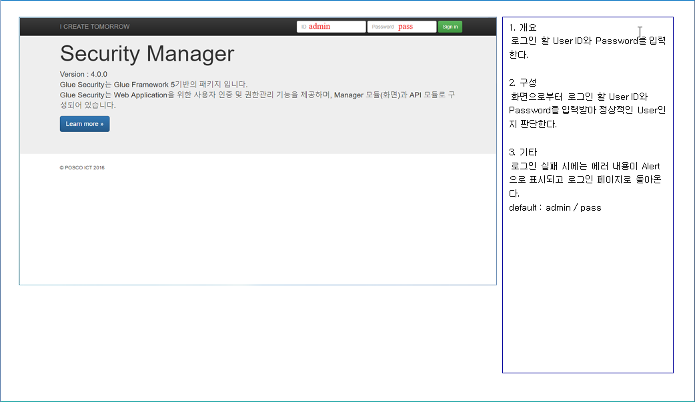Click the green Sign in button

click(450, 27)
